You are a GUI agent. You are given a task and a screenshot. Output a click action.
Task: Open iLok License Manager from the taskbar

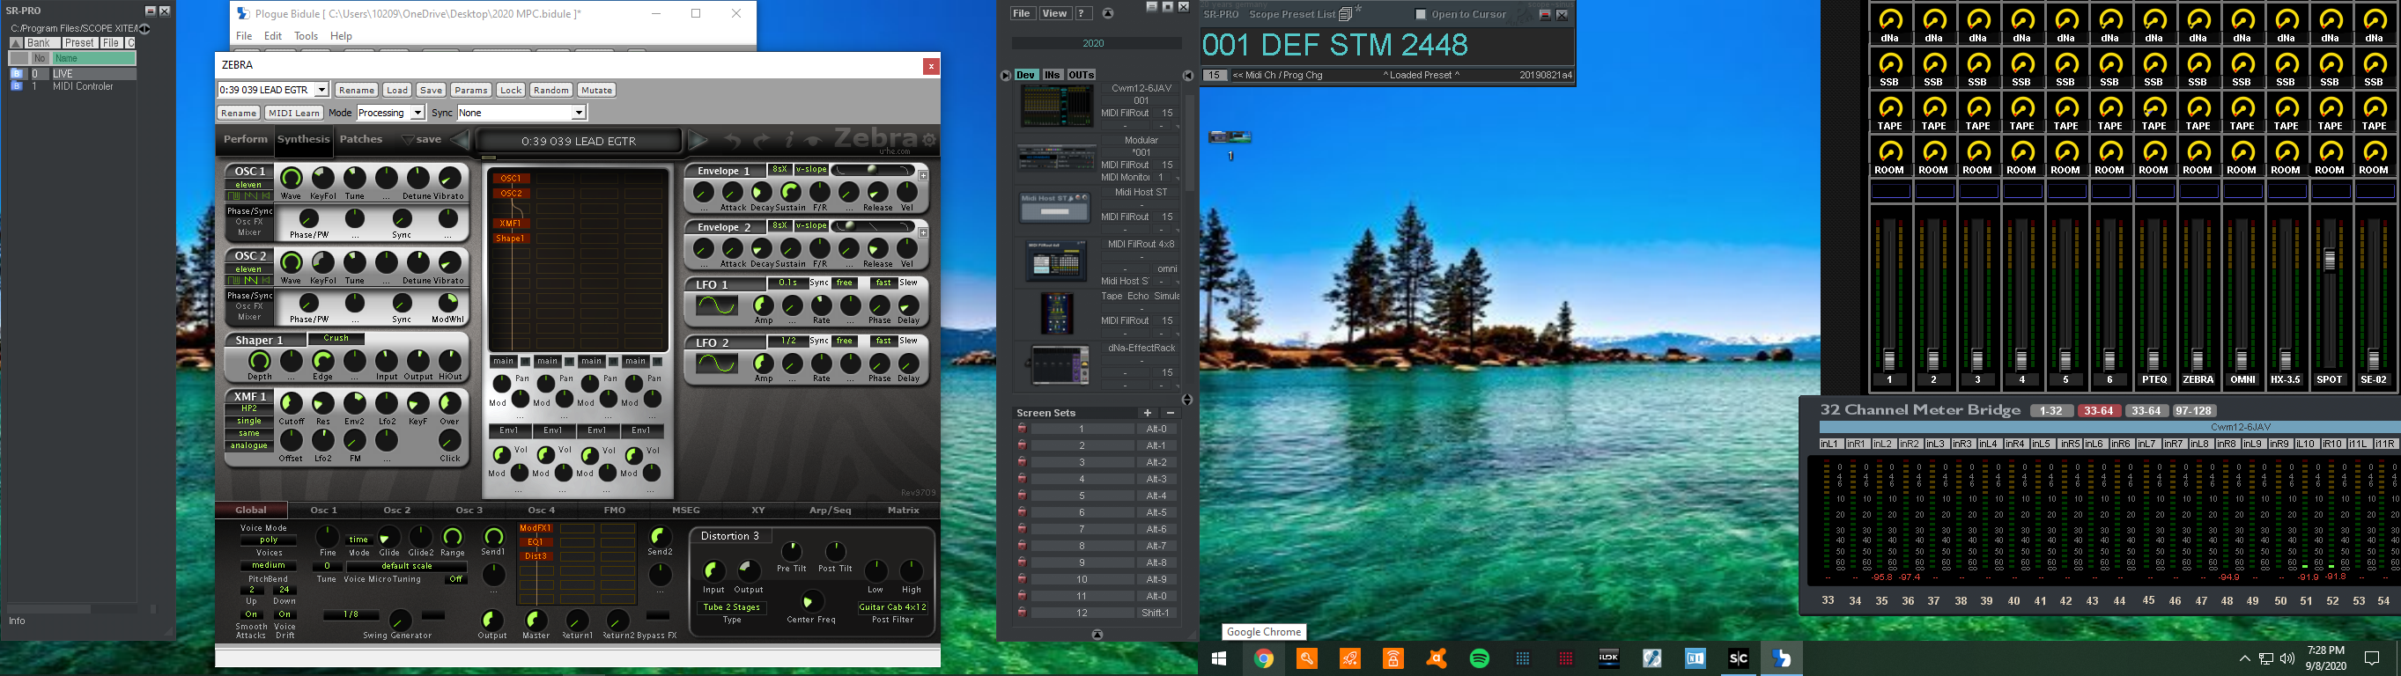1609,658
